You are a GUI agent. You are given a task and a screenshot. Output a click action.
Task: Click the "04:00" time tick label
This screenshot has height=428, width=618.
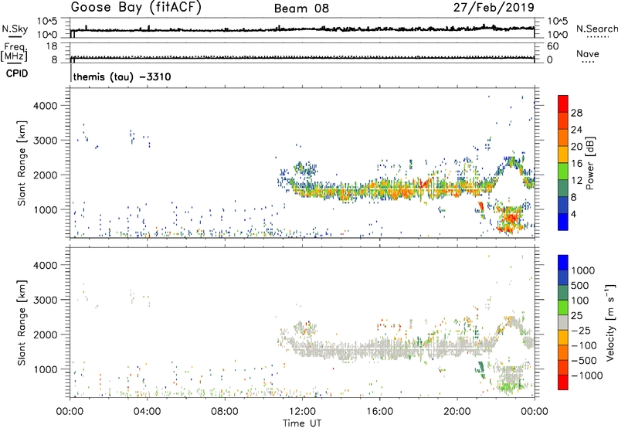click(147, 412)
